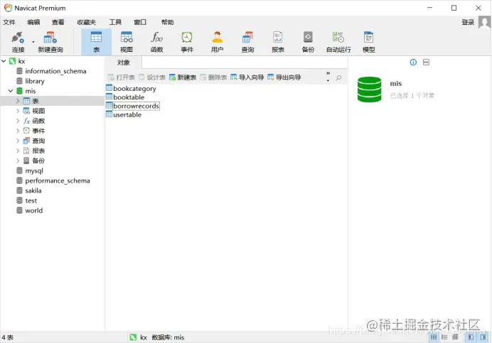Select the Table (表) toolbar icon
Viewport: 492px width, 343px height.
(x=96, y=42)
